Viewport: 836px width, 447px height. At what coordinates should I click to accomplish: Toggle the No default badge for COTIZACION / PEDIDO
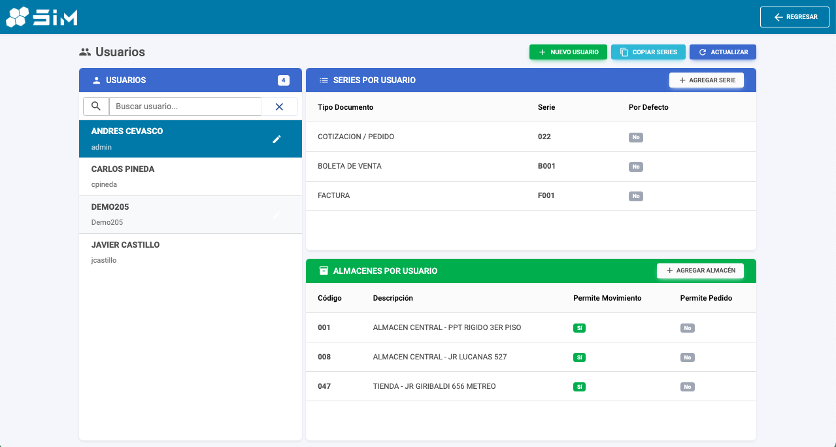[x=636, y=137]
